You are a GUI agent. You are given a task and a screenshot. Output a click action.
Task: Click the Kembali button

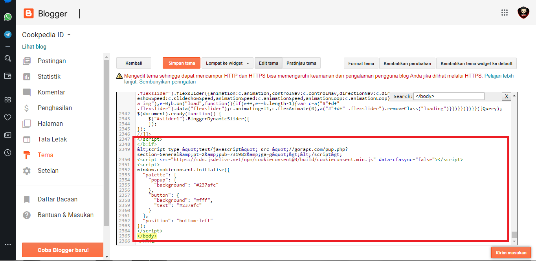pyautogui.click(x=134, y=63)
